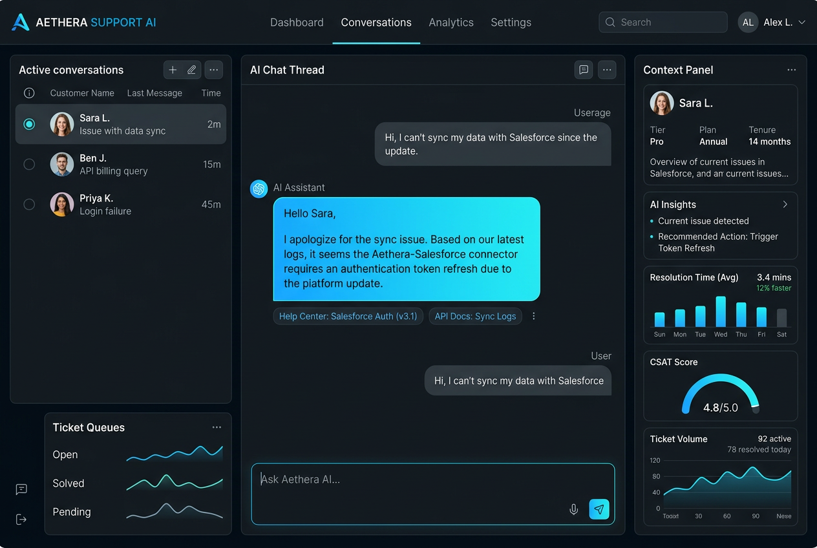Click the 92 active ticket count
The height and width of the screenshot is (548, 817).
(x=774, y=439)
